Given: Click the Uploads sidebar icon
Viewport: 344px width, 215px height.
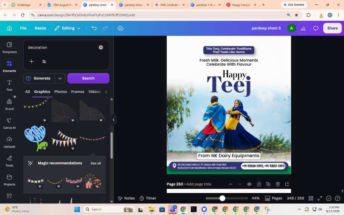Looking at the screenshot, I should pos(9,142).
